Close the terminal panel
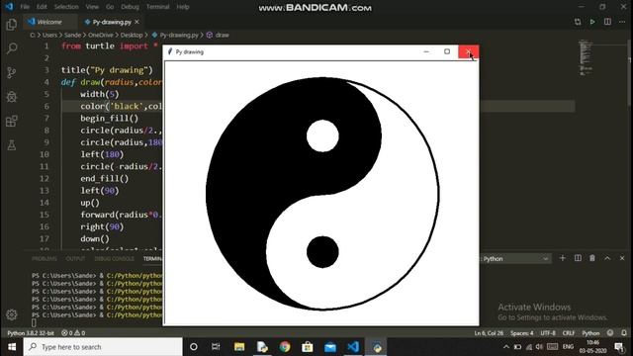The image size is (633, 356). pyautogui.click(x=622, y=258)
